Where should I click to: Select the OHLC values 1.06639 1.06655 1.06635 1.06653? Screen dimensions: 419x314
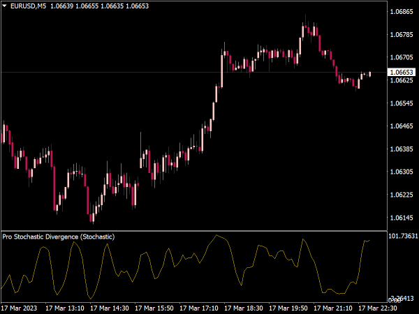tap(99, 6)
